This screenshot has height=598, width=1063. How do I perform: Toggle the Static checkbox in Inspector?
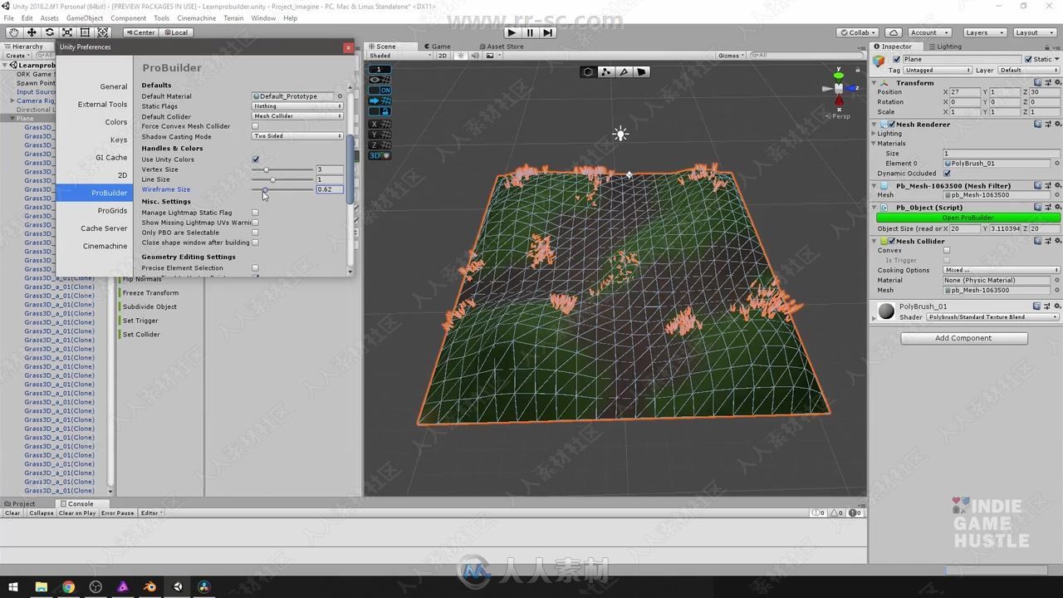click(x=1029, y=59)
